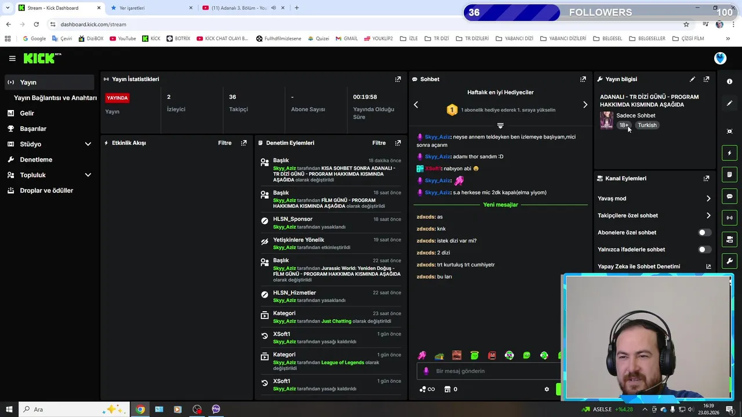The image size is (742, 417).
Task: Click the Ara search box on taskbar
Action: (75, 409)
